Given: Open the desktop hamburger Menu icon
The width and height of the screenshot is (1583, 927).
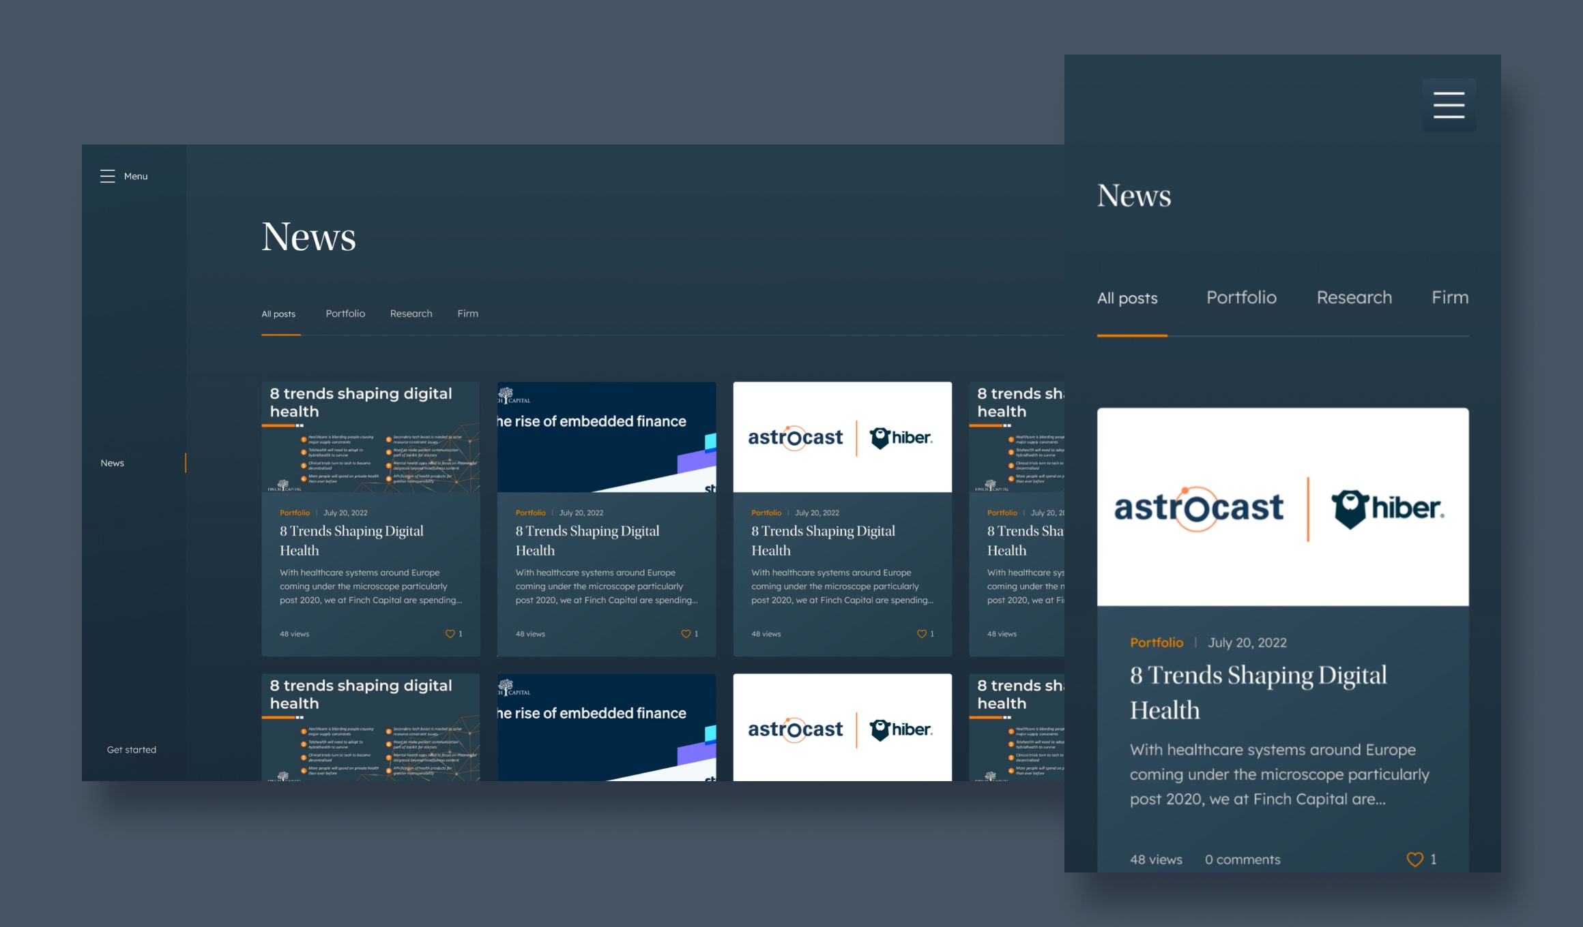Looking at the screenshot, I should coord(108,176).
